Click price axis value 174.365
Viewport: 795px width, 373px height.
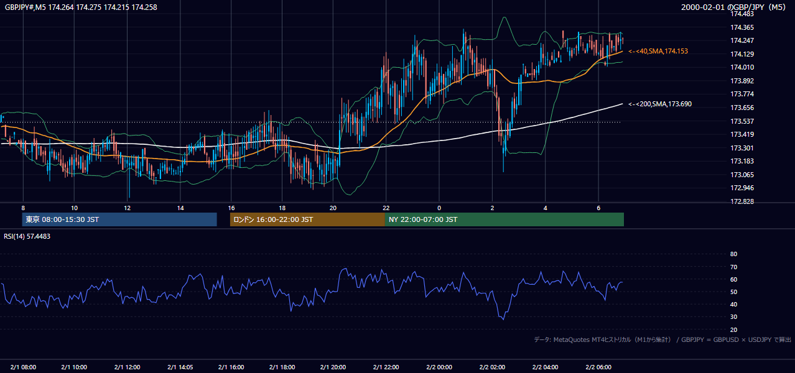click(x=742, y=27)
